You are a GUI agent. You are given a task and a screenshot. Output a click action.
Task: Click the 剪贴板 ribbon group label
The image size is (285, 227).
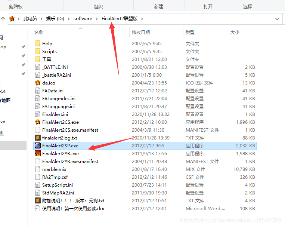[x=16, y=7]
